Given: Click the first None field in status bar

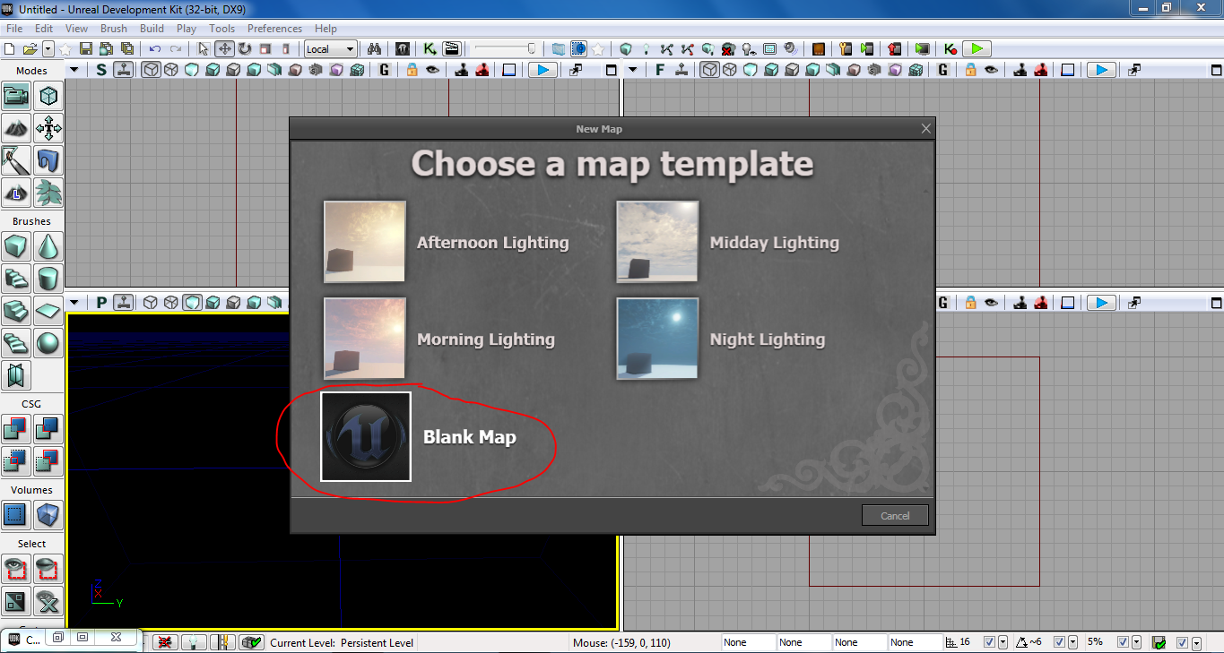Looking at the screenshot, I should (x=750, y=642).
